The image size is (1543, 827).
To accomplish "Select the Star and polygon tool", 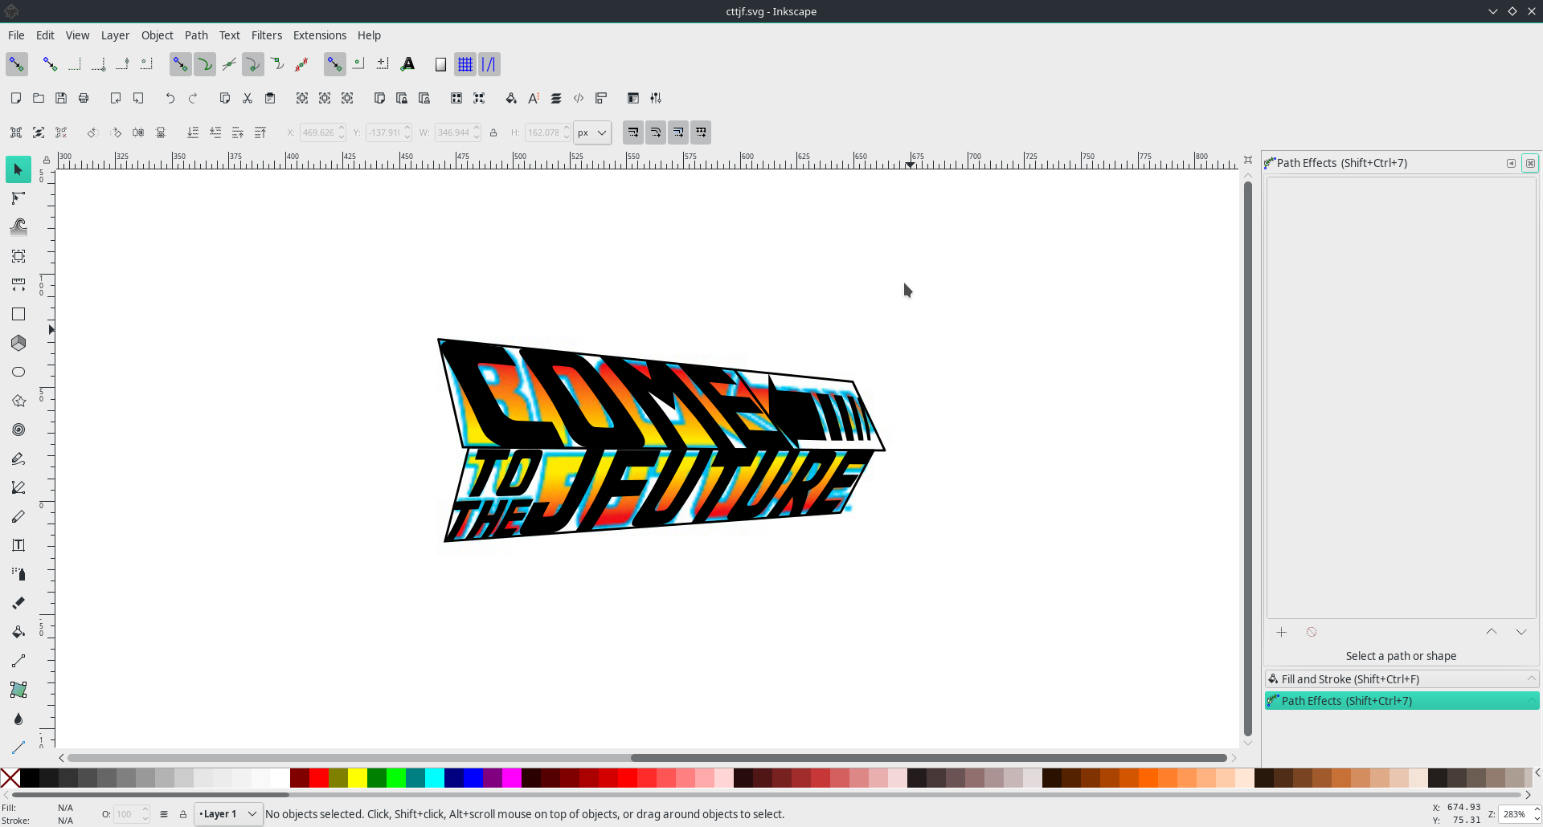I will (x=18, y=401).
